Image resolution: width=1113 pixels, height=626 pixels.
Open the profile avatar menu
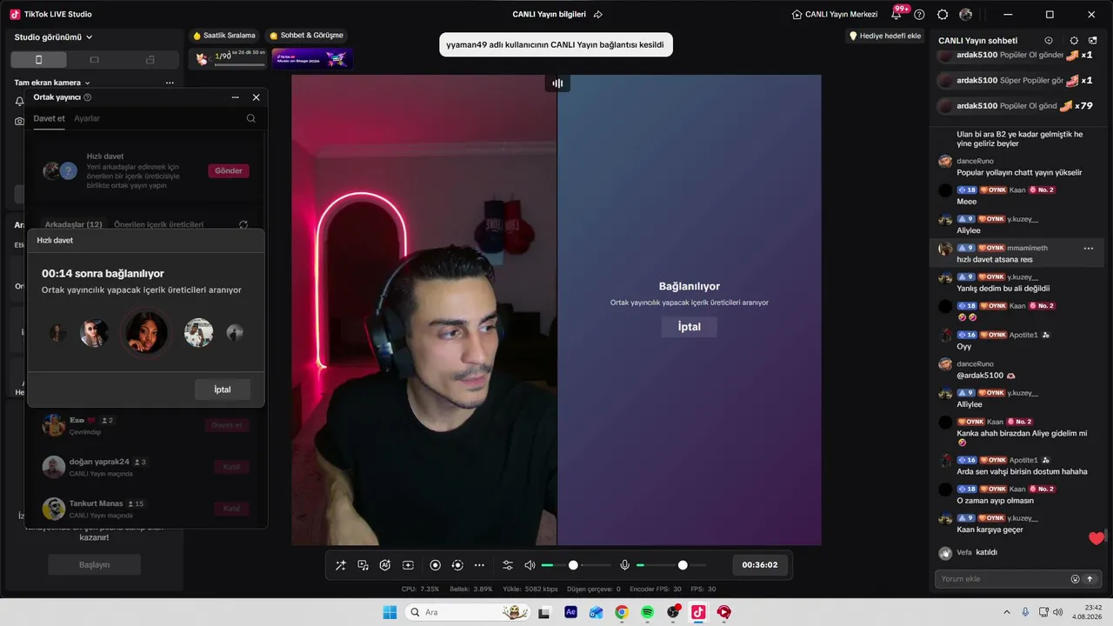pos(966,15)
